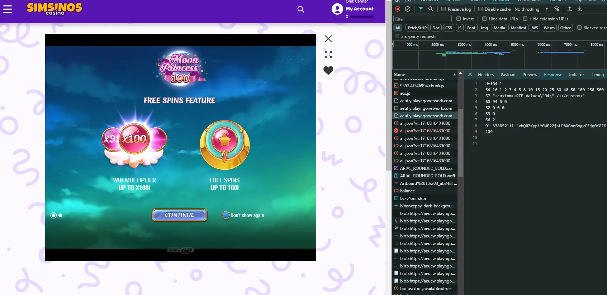Filter requests by Manifest type

pyautogui.click(x=518, y=28)
